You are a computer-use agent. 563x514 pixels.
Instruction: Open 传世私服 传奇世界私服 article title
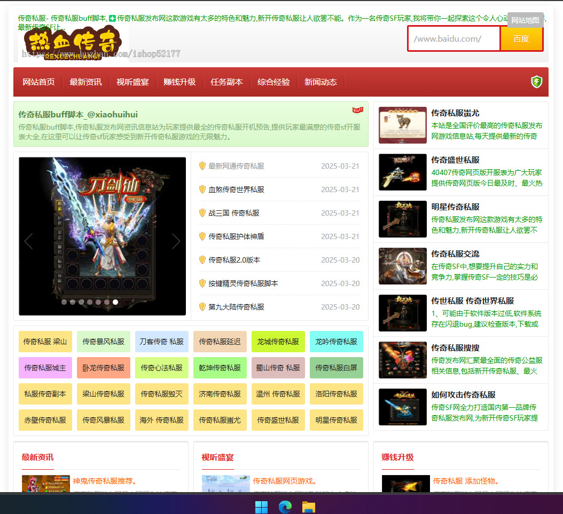coord(473,301)
